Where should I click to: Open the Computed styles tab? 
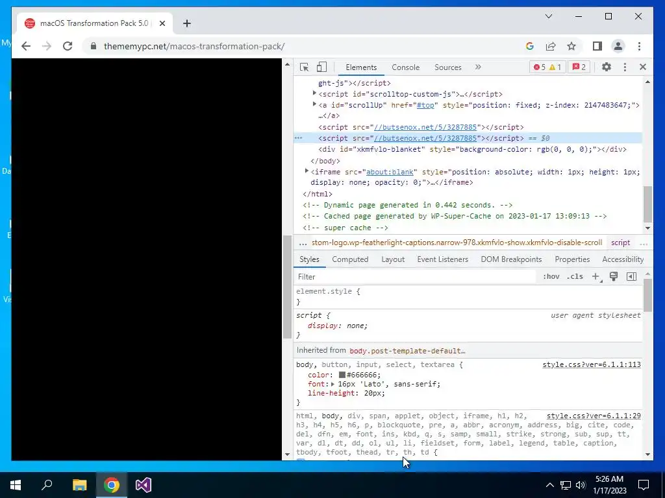(x=350, y=259)
